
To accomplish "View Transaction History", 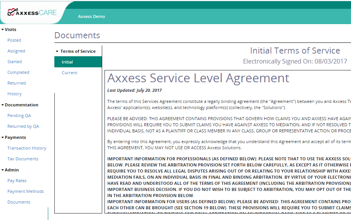I will (x=27, y=148).
